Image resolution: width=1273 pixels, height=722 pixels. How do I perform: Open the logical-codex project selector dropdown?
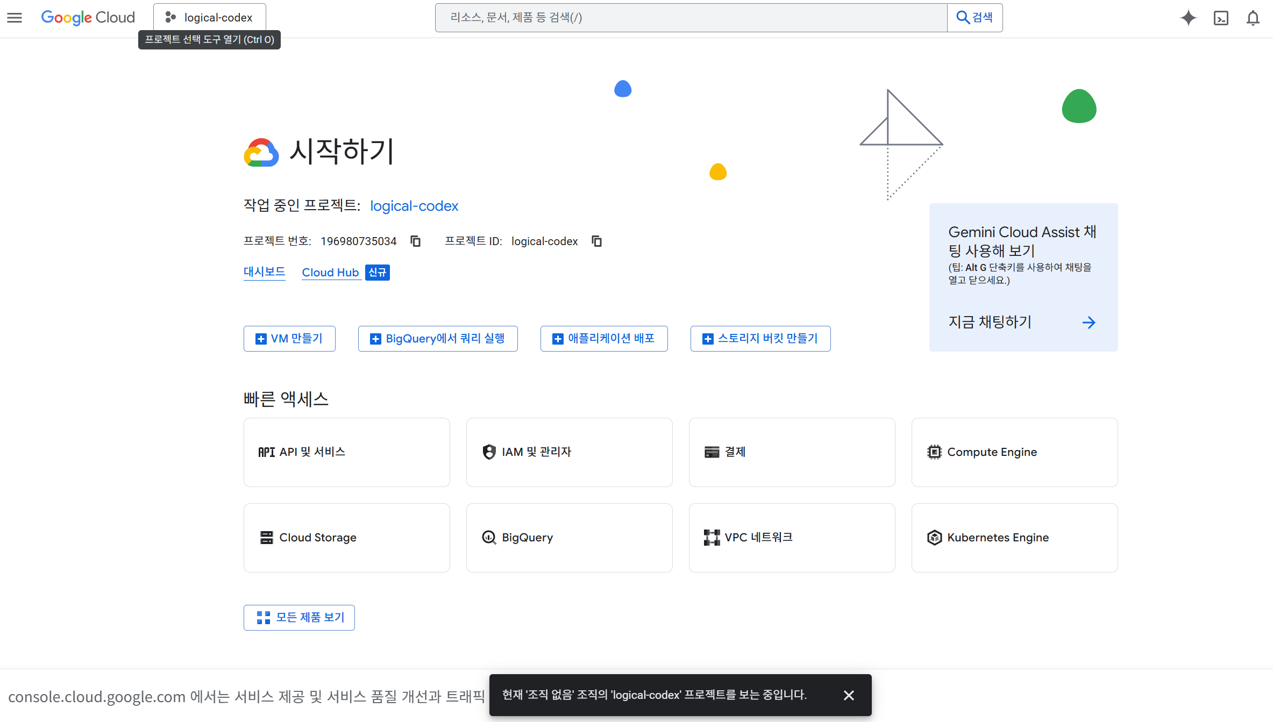click(209, 18)
